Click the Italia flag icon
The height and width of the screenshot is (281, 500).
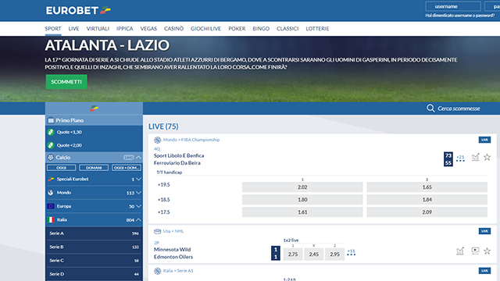tap(51, 220)
